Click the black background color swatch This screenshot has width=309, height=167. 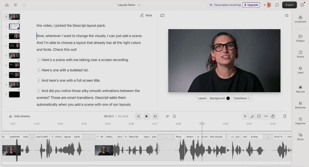[228, 98]
